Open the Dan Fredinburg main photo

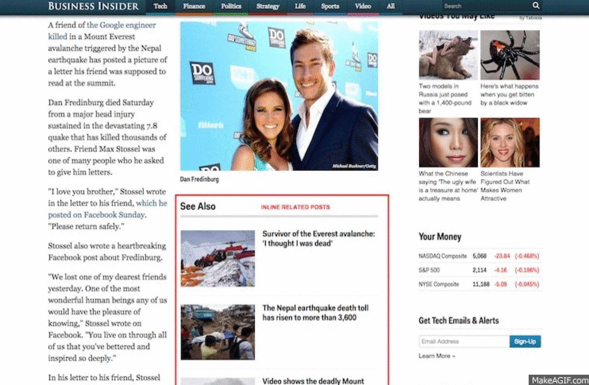(279, 96)
